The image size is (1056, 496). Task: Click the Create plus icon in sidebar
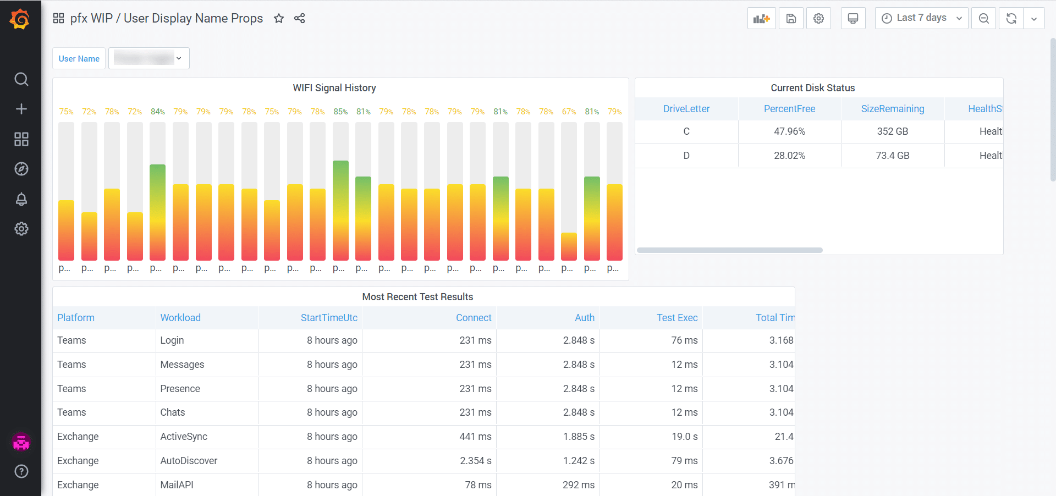21,109
